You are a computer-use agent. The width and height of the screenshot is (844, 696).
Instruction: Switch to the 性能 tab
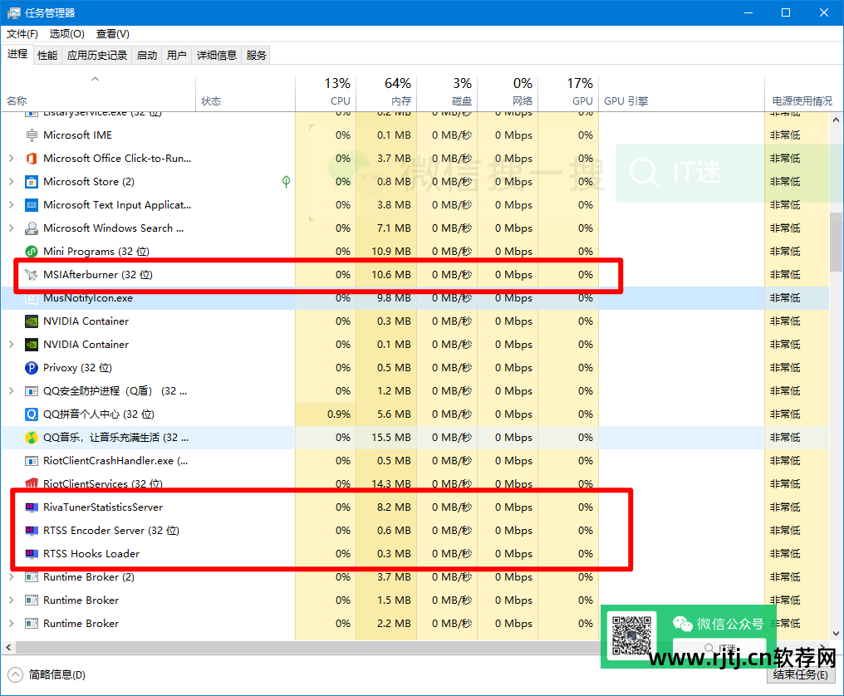(x=47, y=55)
